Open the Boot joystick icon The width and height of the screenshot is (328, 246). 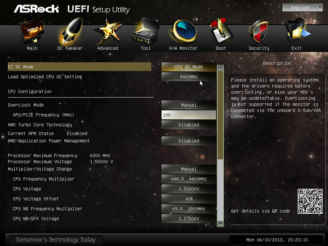point(221,31)
